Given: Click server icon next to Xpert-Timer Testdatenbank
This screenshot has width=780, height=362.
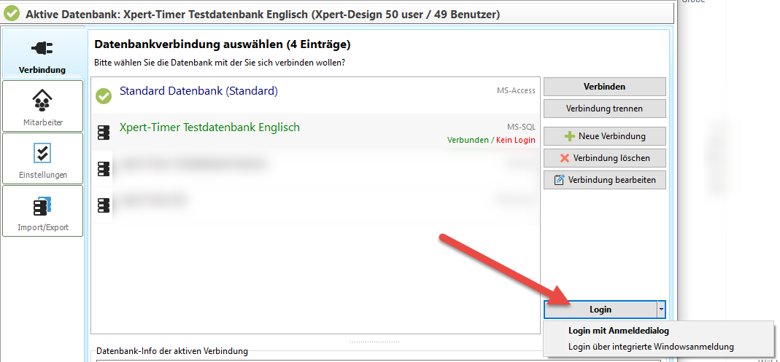Looking at the screenshot, I should [104, 132].
